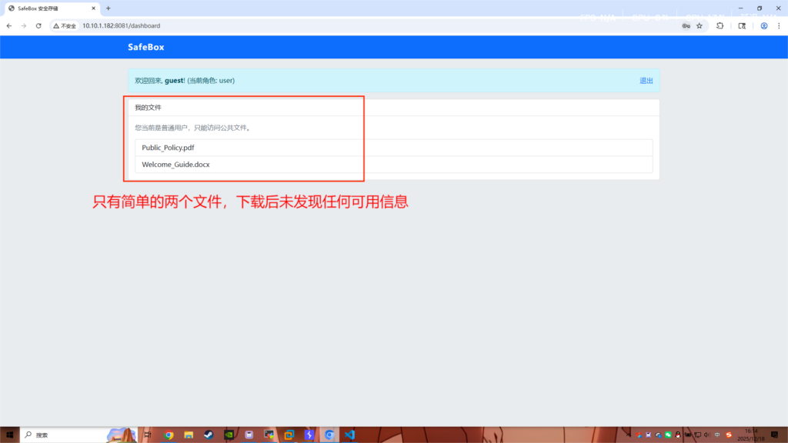
Task: Open the Chrome profile avatar
Action: (764, 25)
